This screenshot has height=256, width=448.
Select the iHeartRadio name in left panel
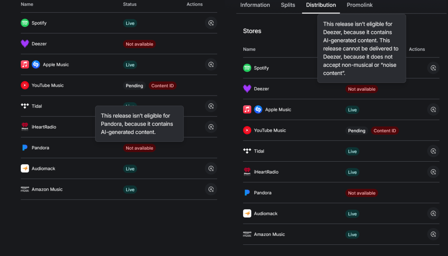tap(44, 127)
